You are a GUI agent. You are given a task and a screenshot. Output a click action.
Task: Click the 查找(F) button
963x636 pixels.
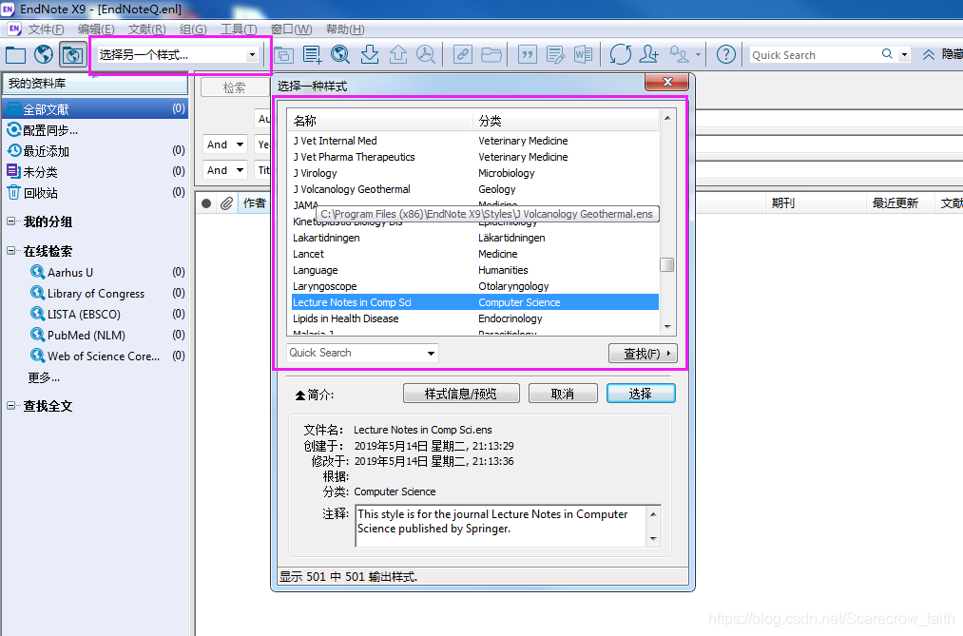643,354
